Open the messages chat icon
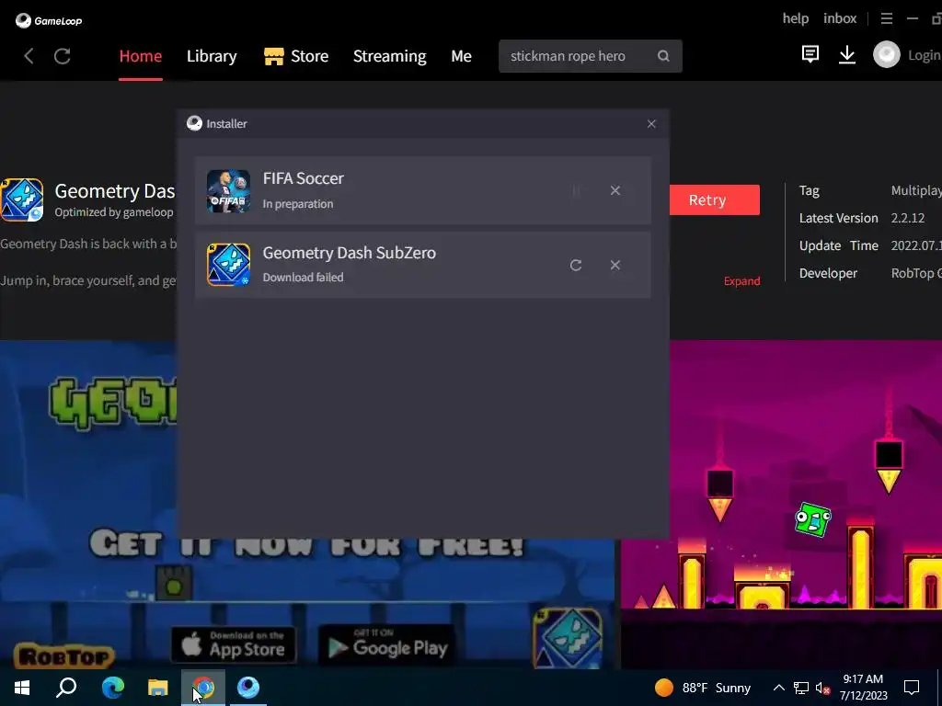942x706 pixels. (x=810, y=54)
